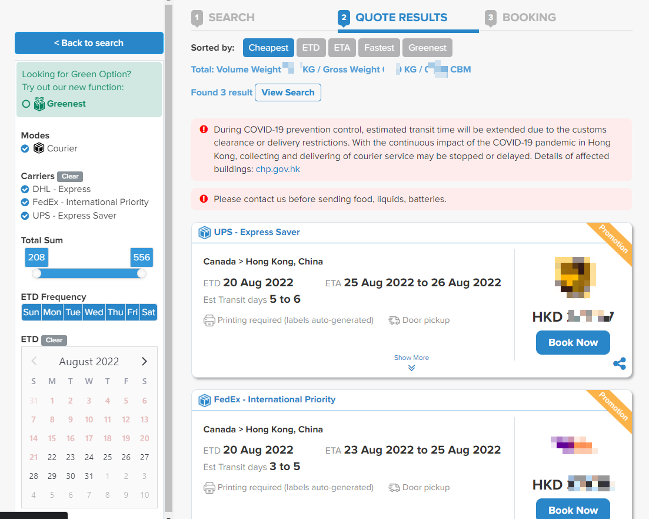The image size is (649, 519).
Task: Book Now for UPS Express Saver
Action: point(573,342)
